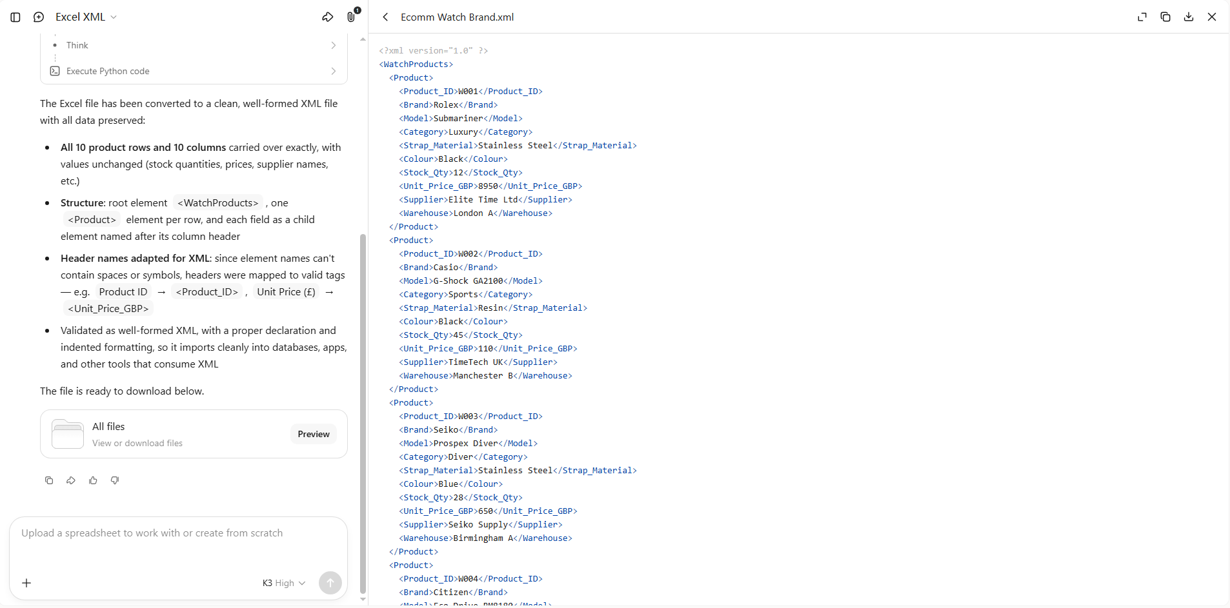
Task: Share the response via the arrow icon below the reply
Action: (71, 480)
